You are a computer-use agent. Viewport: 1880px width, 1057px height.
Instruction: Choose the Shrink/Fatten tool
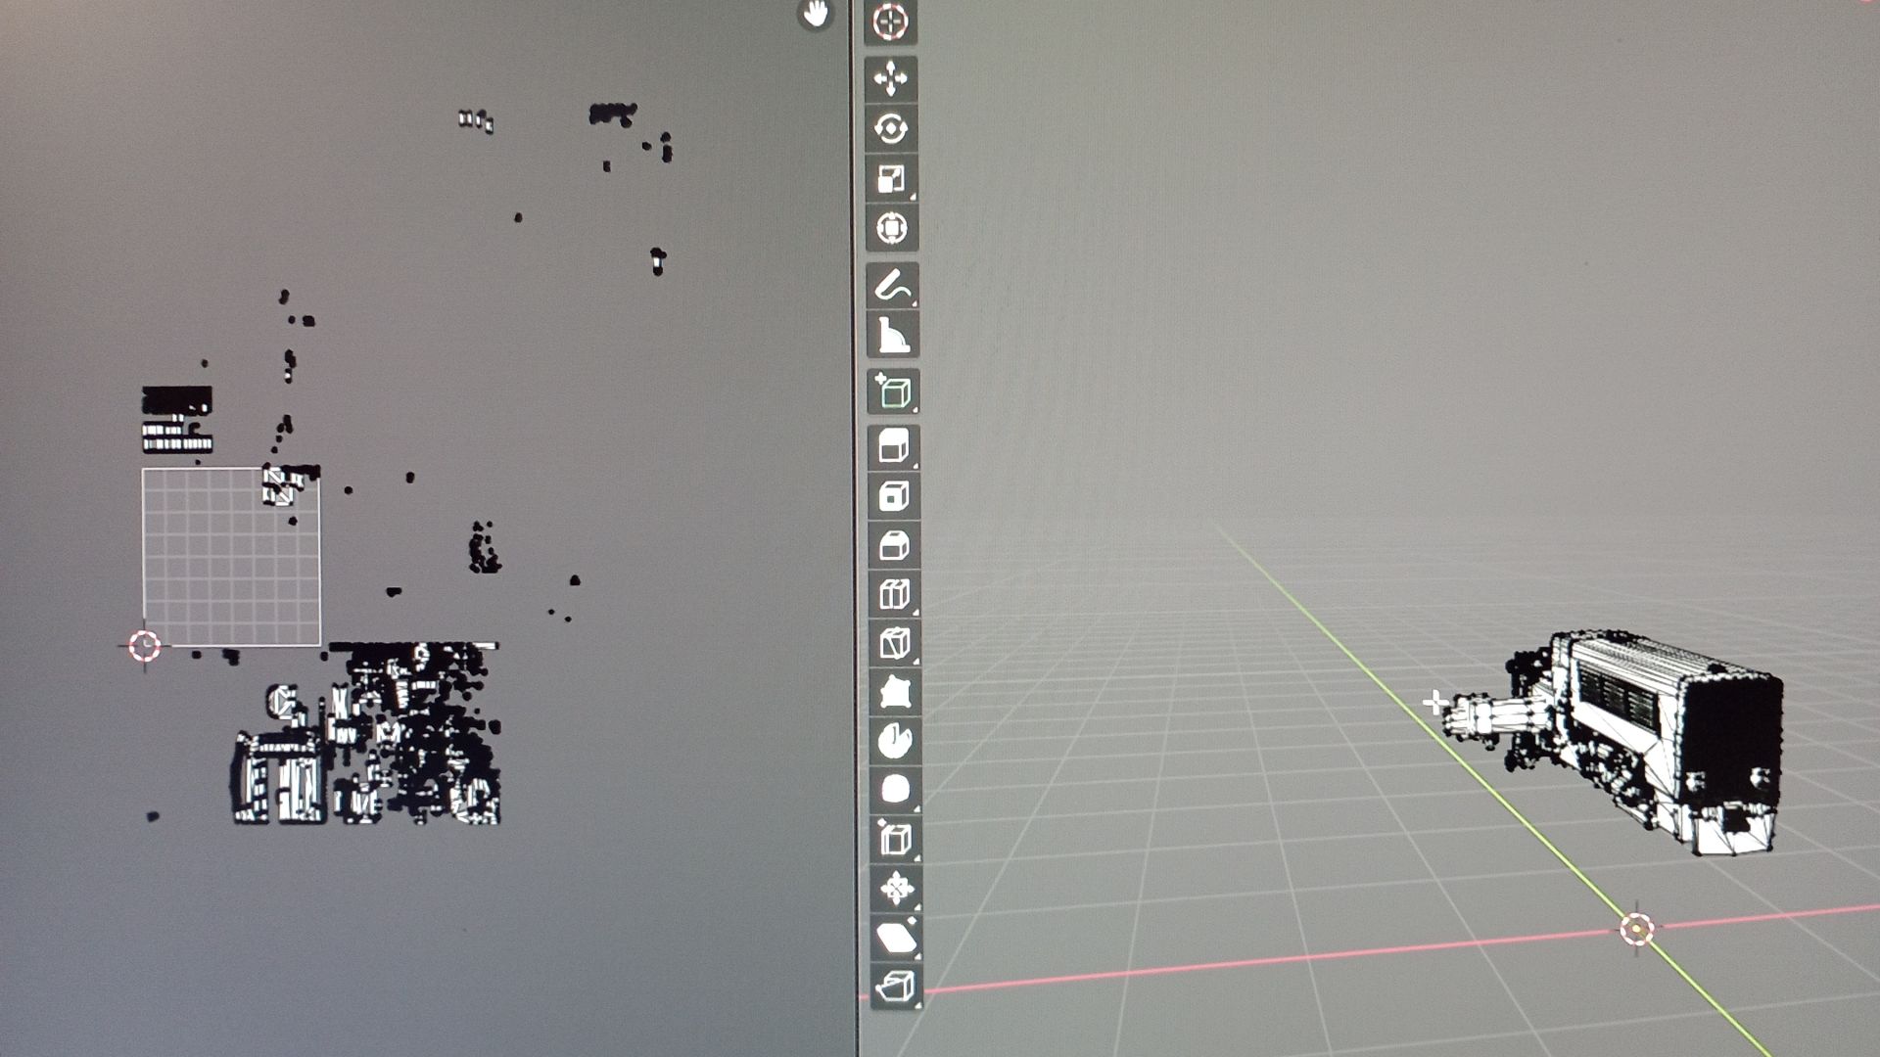(896, 889)
